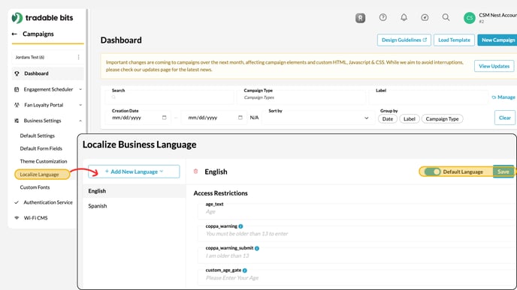Click the Clear filters button
This screenshot has width=517, height=290.
505,118
